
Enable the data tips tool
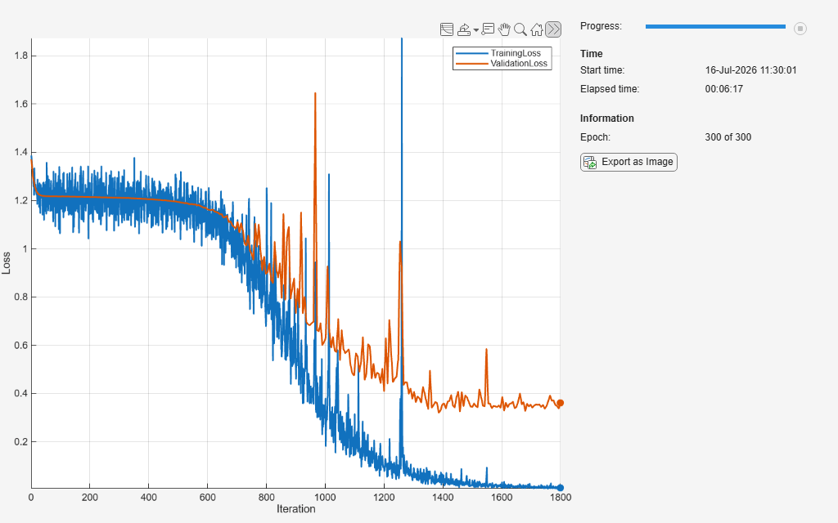pyautogui.click(x=488, y=29)
